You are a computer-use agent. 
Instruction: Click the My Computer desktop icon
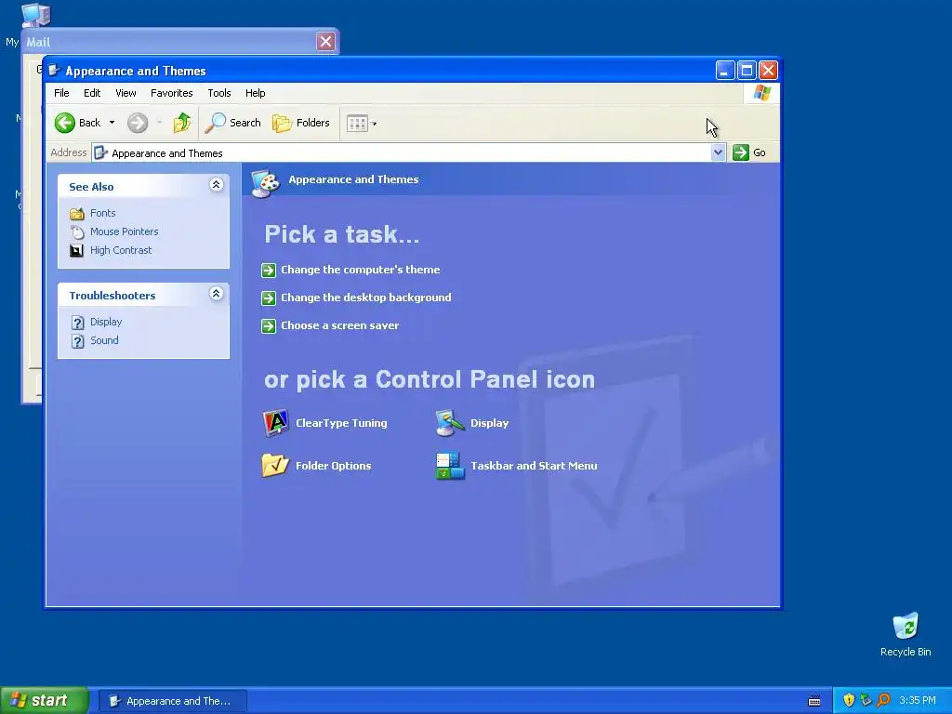click(x=35, y=15)
